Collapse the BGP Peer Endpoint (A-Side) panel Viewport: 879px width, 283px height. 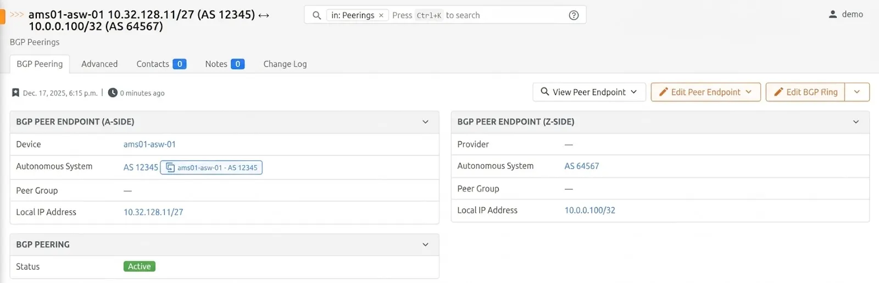(x=425, y=122)
